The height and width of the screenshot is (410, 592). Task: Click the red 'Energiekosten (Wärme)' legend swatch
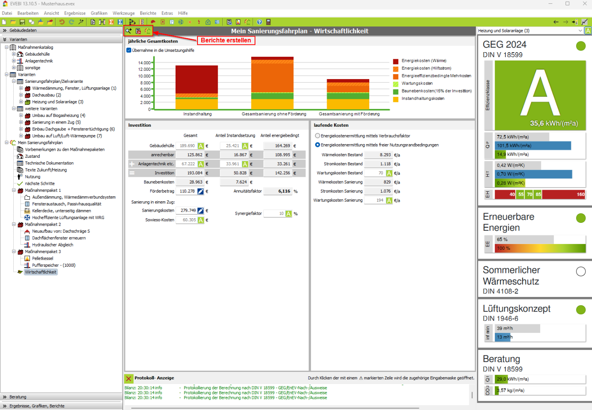click(x=396, y=61)
